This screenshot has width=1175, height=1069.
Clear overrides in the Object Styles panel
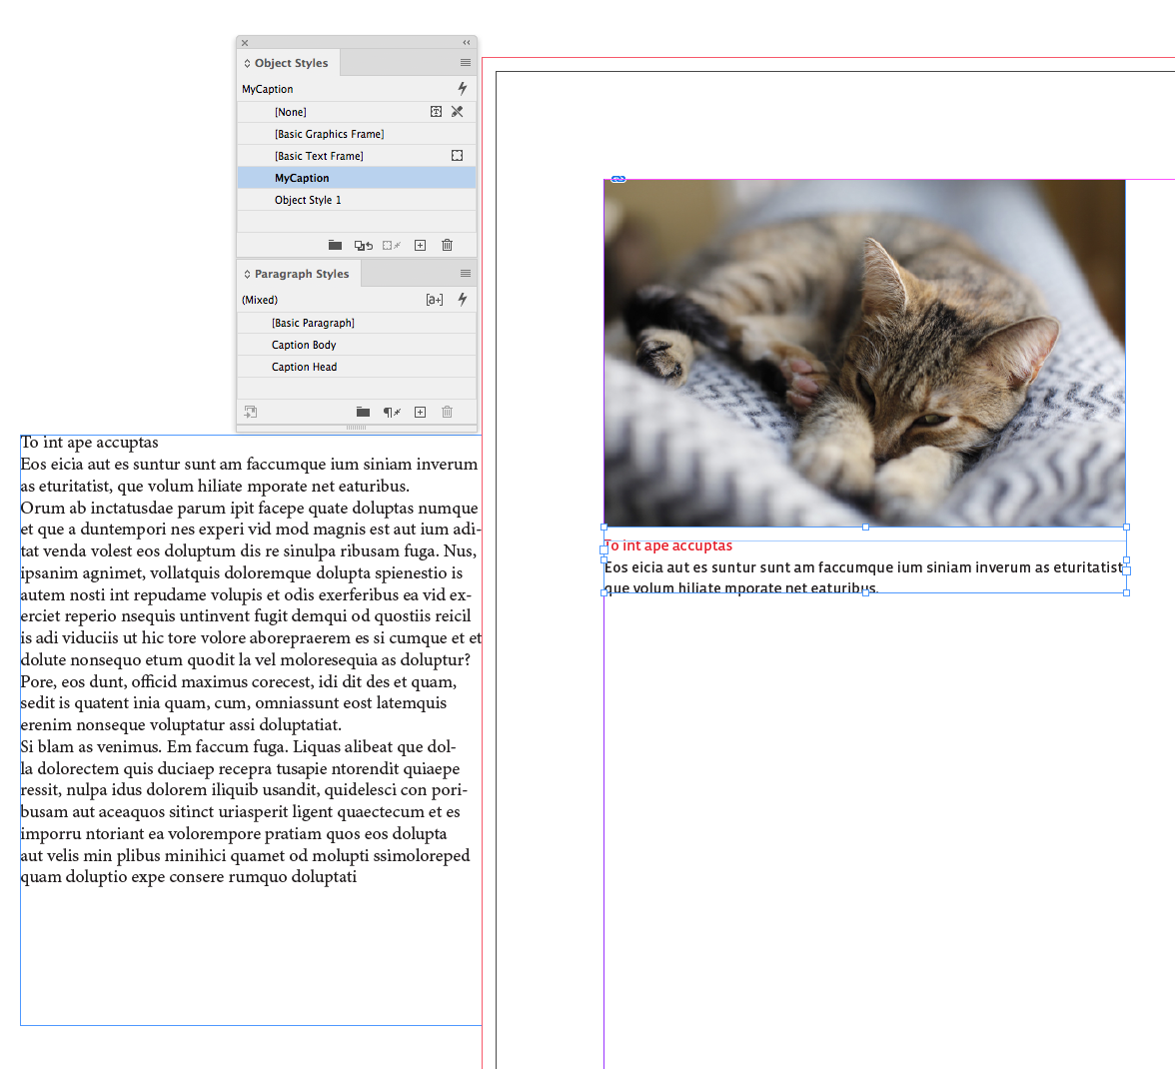click(x=363, y=245)
